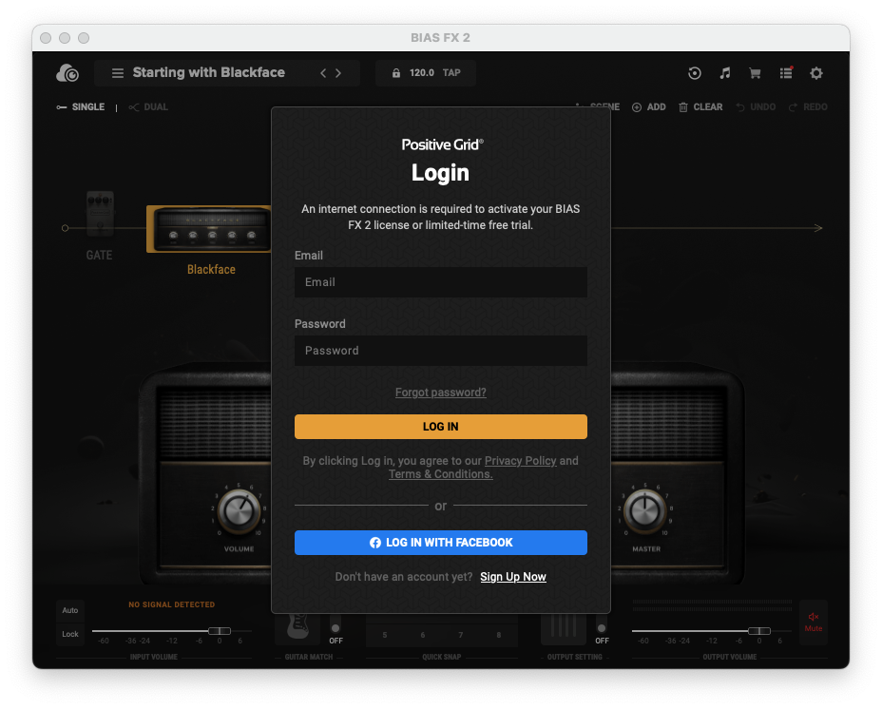This screenshot has height=709, width=882.
Task: Open the store shopping cart icon
Action: click(755, 73)
